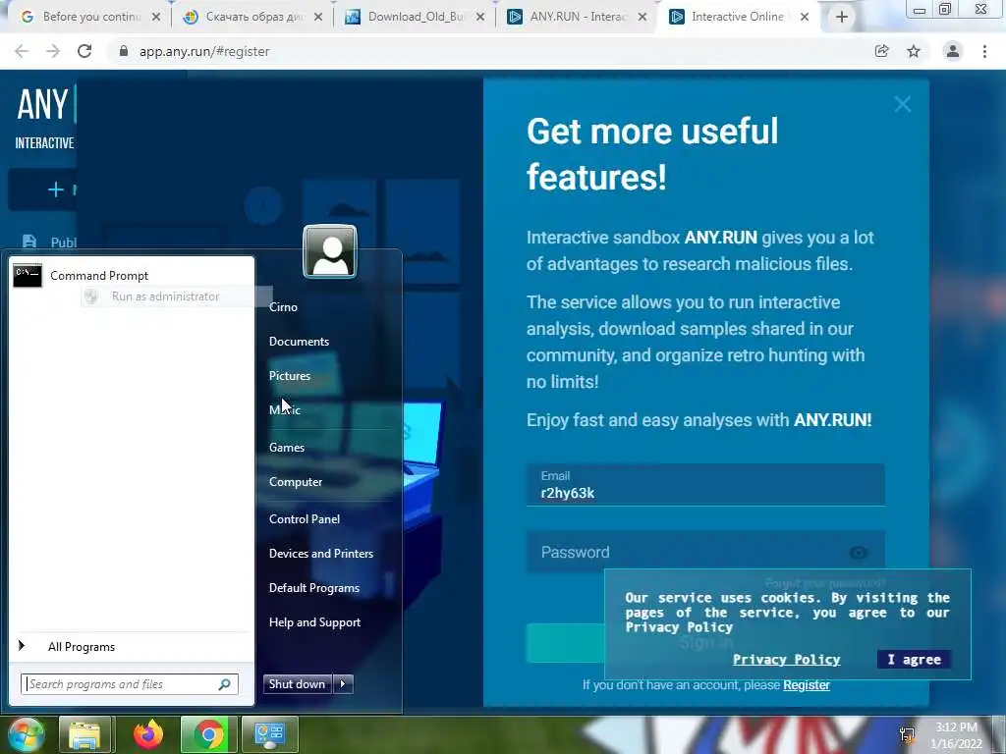
Task: Go back in the Chrome toolbar
Action: tap(22, 51)
